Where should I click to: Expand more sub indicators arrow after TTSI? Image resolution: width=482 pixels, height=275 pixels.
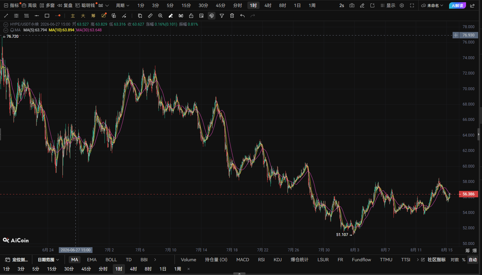point(418,260)
